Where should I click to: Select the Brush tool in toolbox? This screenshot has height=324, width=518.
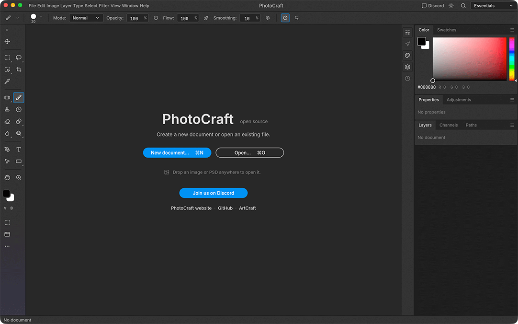pyautogui.click(x=19, y=97)
